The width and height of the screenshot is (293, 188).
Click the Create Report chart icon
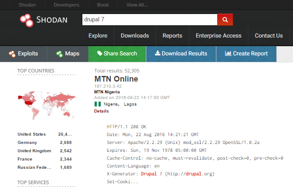pos(228,53)
